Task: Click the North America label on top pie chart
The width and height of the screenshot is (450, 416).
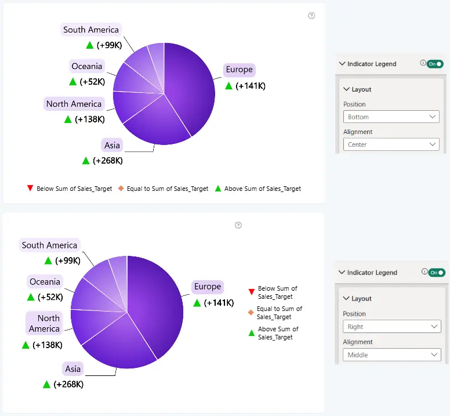Action: pos(74,104)
